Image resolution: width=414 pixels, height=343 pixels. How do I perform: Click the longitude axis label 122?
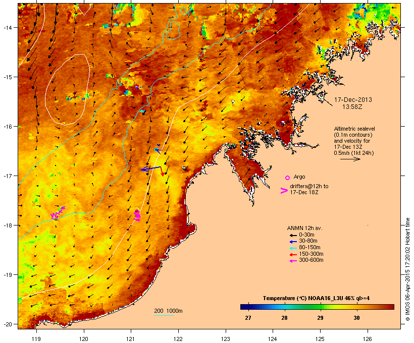pos(178,339)
